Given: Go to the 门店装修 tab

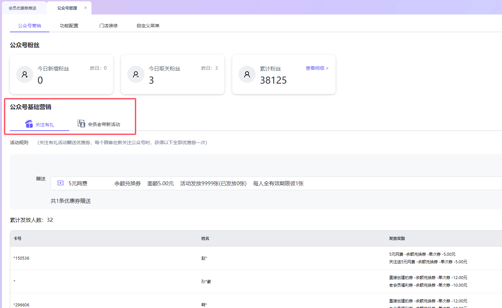Looking at the screenshot, I should coord(109,26).
